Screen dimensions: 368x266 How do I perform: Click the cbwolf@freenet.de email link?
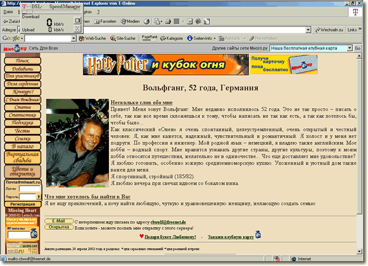(168, 222)
